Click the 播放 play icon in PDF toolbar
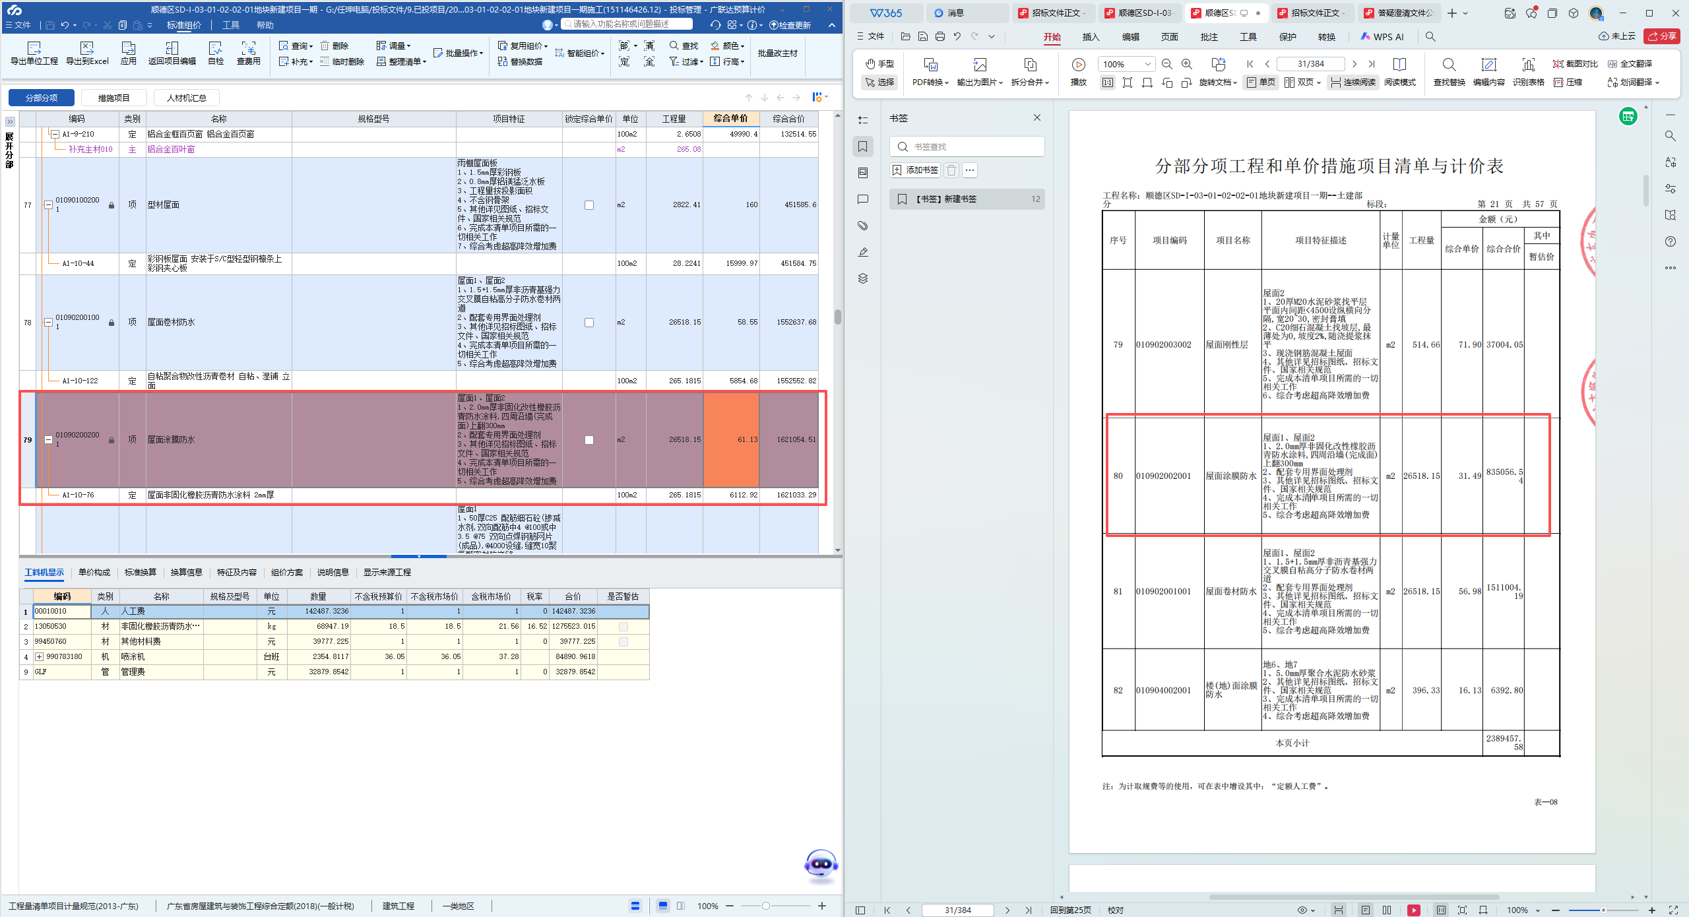The image size is (1689, 917). pyautogui.click(x=1078, y=65)
